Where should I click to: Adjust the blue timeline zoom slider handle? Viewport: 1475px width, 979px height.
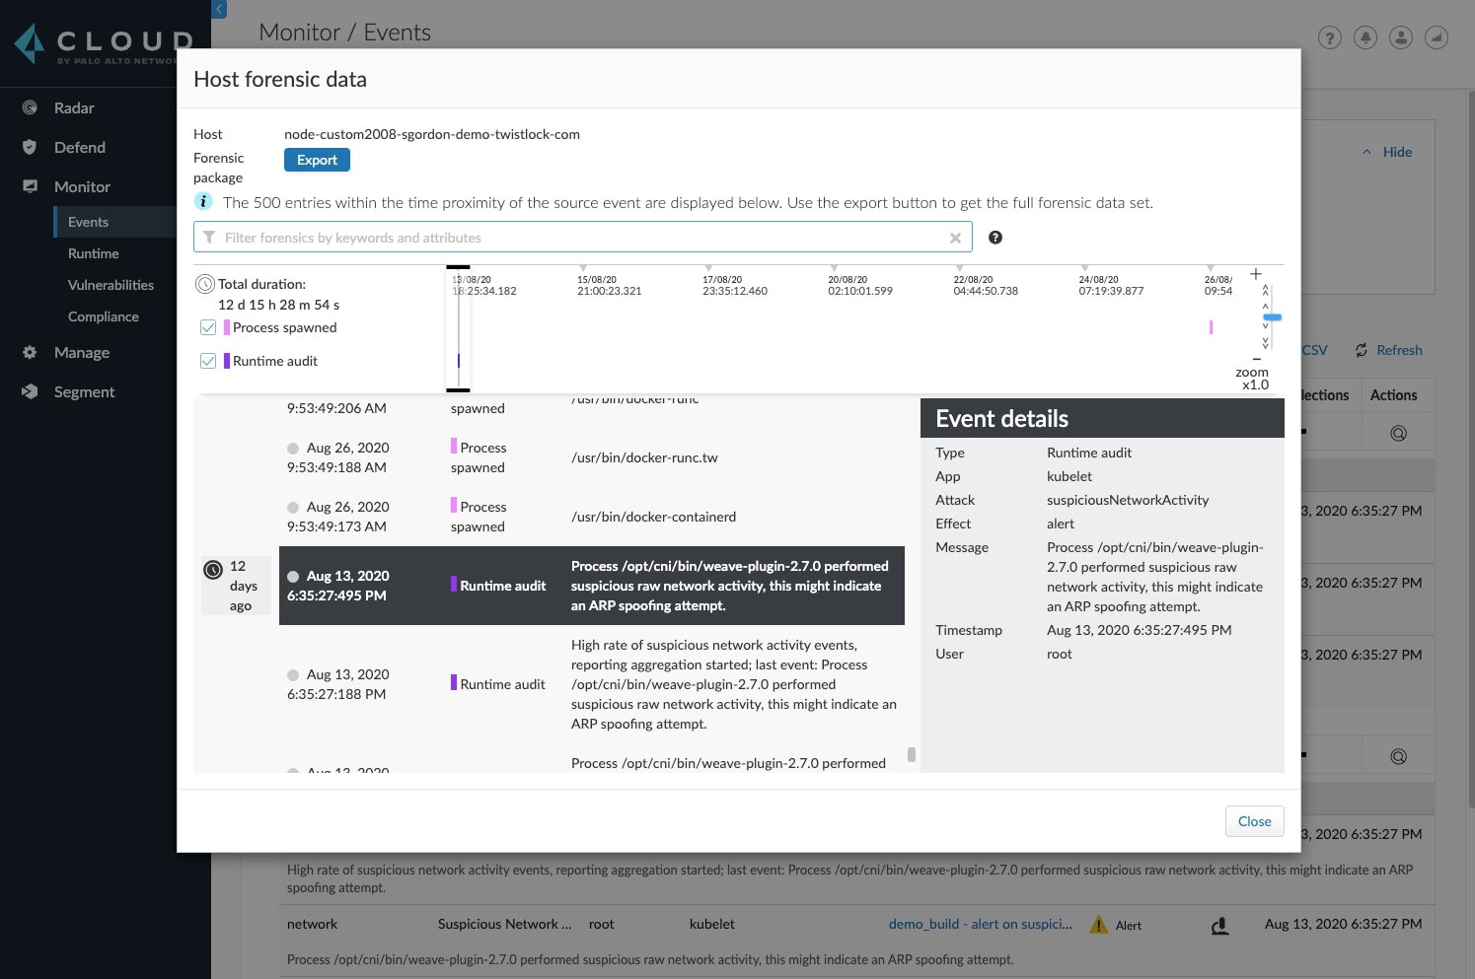click(x=1273, y=317)
